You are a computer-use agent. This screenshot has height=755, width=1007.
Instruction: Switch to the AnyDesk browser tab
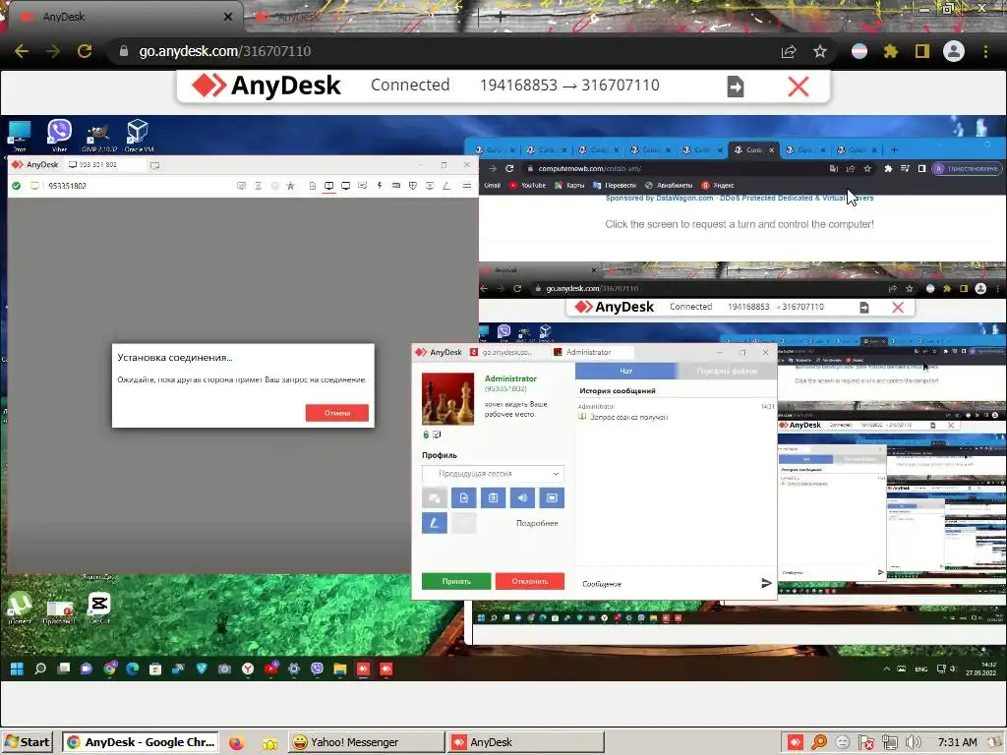(125, 17)
